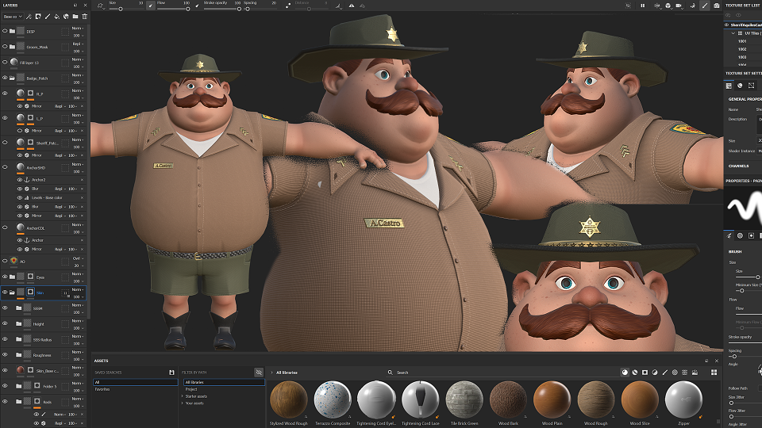Open the symmetry settings dropdown icon
The width and height of the screenshot is (762, 428).
click(657, 6)
